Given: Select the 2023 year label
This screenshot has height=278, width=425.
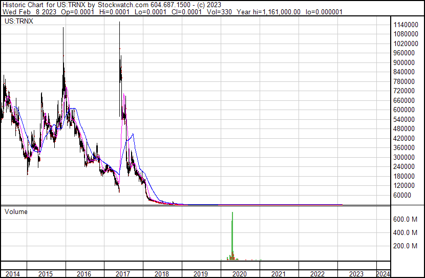Looking at the screenshot, I should [x=356, y=274].
